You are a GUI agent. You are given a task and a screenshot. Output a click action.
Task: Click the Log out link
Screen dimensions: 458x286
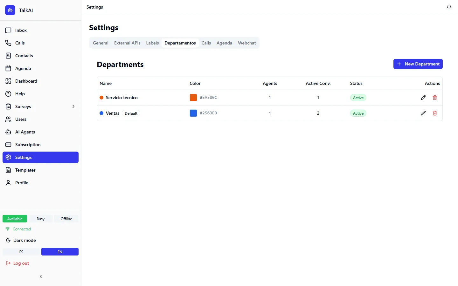(x=21, y=263)
